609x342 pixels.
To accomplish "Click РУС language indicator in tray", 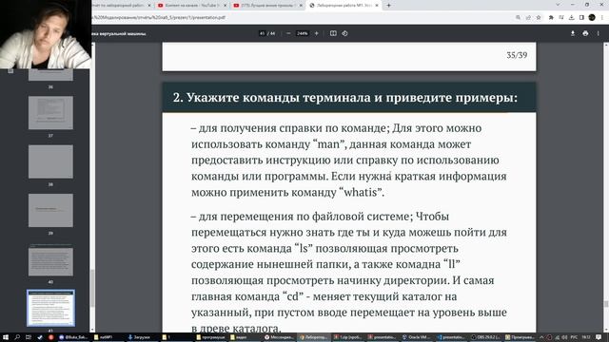I will (x=574, y=337).
